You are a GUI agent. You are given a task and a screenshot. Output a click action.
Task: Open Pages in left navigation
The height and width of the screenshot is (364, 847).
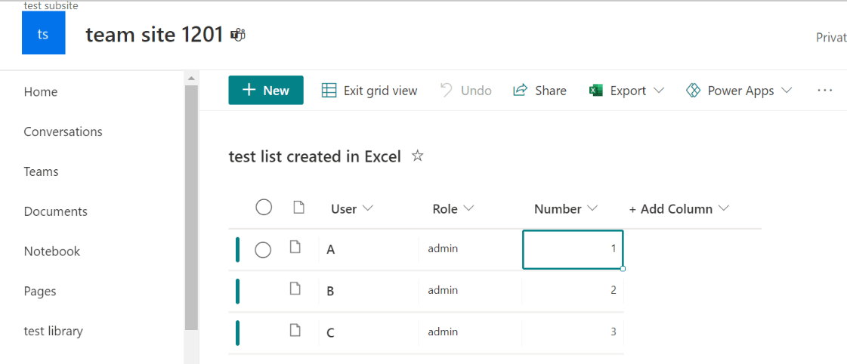click(40, 292)
